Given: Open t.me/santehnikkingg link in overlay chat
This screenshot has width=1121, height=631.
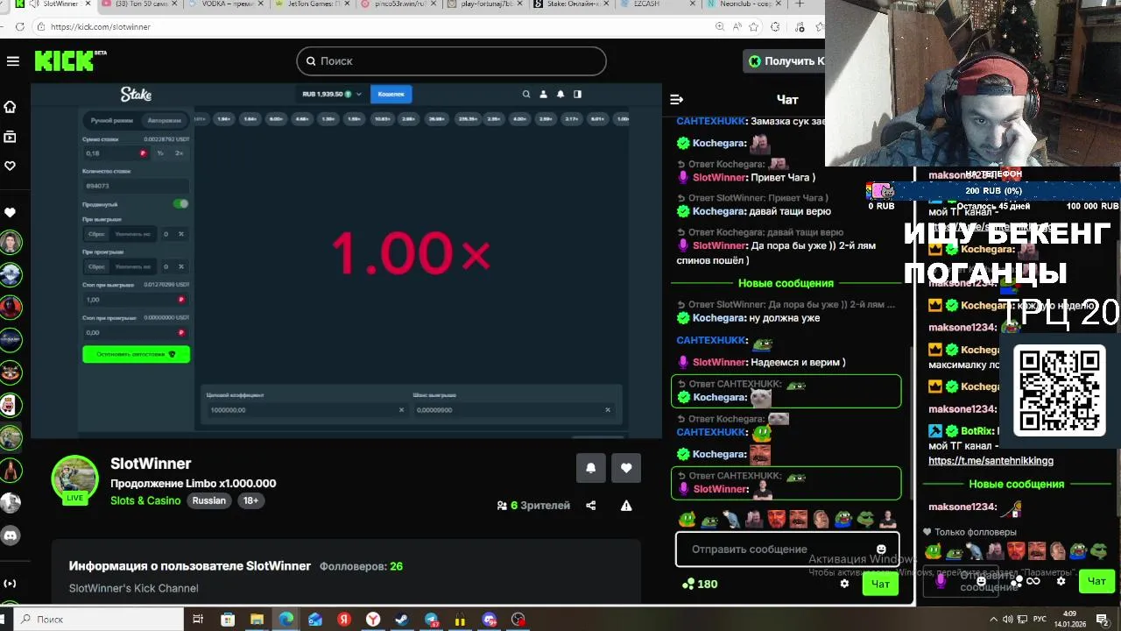Looking at the screenshot, I should pyautogui.click(x=991, y=460).
